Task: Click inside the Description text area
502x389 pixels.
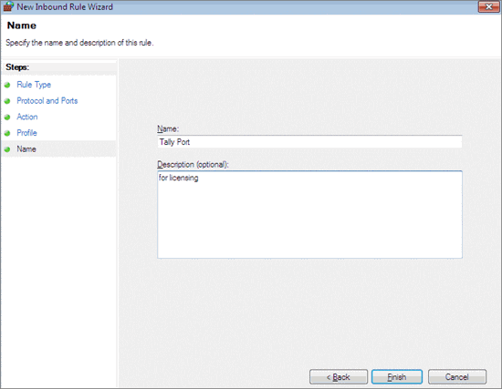Action: (309, 214)
